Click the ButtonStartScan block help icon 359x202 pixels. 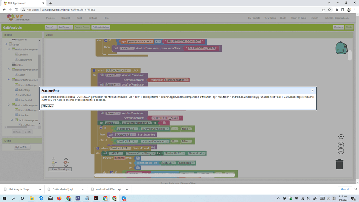94,70
